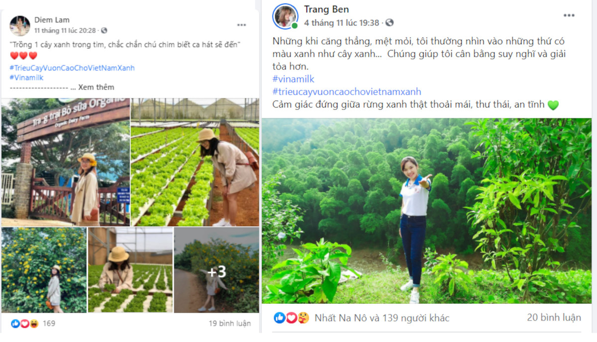Open hashtag #TrieuCayVuonCaoChoVietNamXanh
The height and width of the screenshot is (342, 597).
72,68
